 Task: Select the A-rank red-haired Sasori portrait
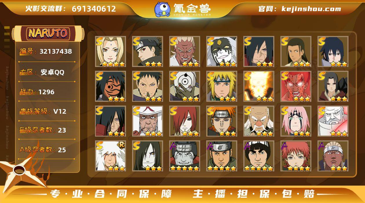[x=296, y=156]
